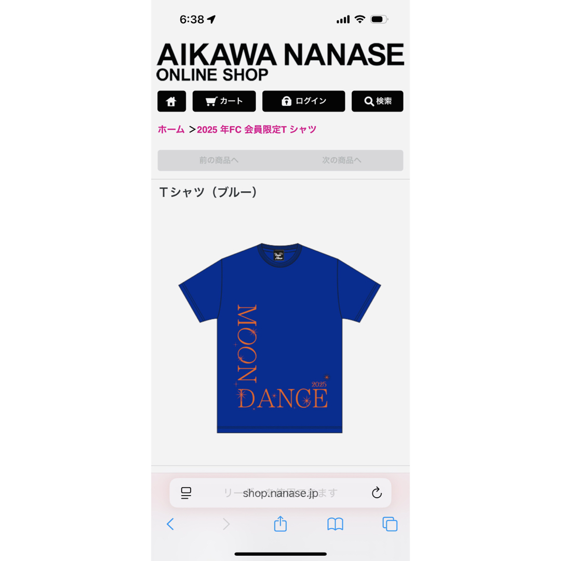
Task: Open 2025年FC会員限定Tシャツ category link
Action: pyautogui.click(x=257, y=129)
